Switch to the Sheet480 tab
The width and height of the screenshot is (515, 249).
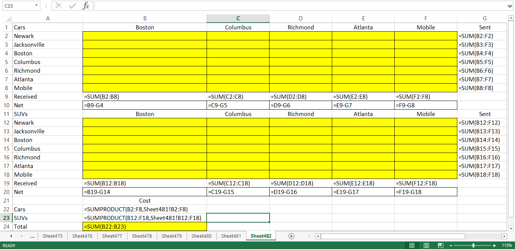(x=202, y=236)
